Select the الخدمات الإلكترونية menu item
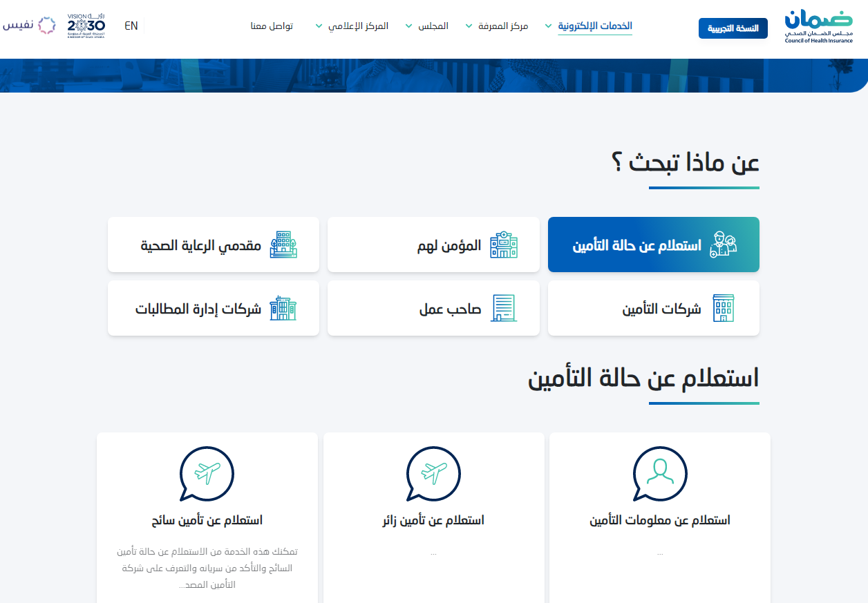Screen dimensions: 868x603 point(595,26)
